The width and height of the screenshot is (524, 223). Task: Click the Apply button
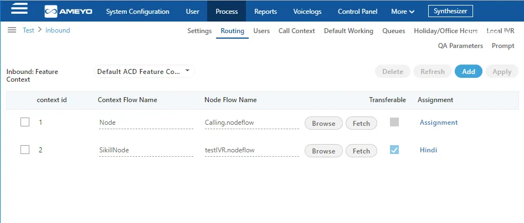click(x=502, y=72)
